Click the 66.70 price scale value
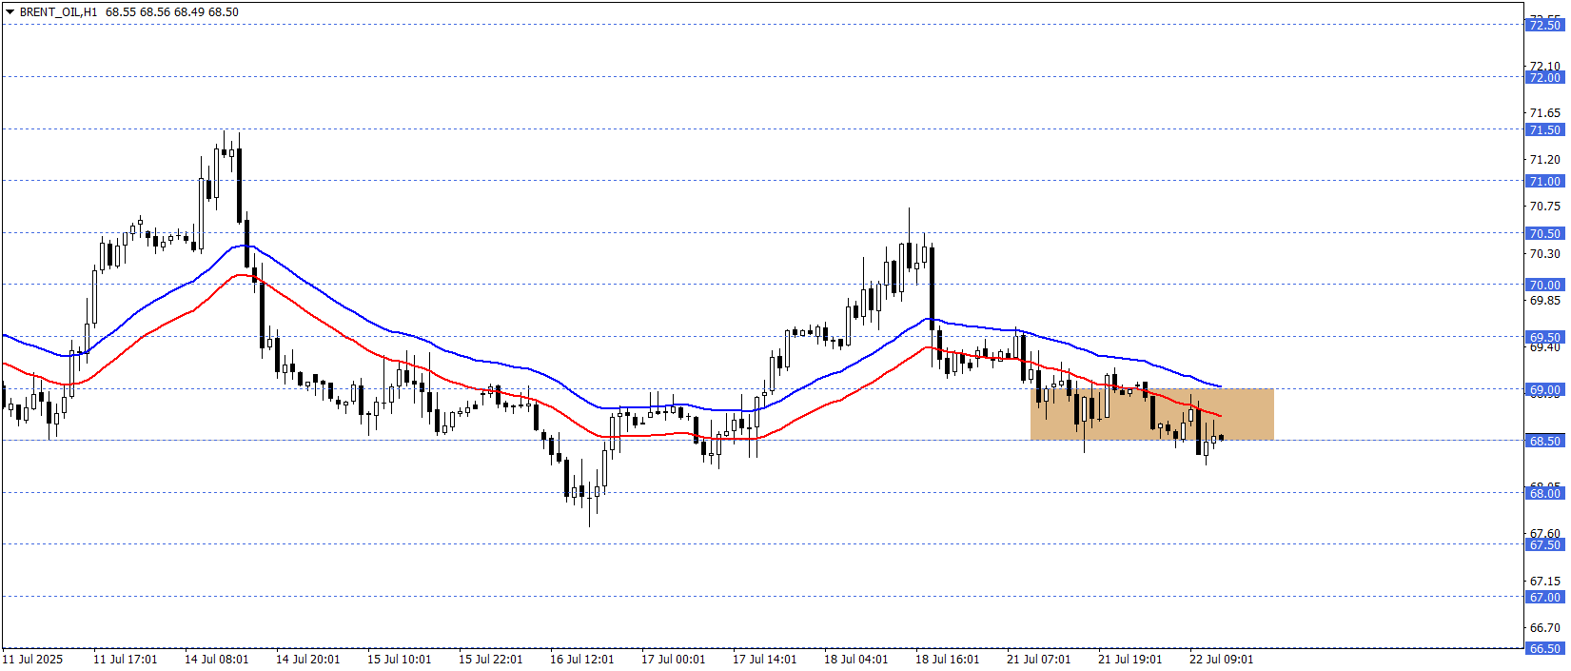Viewport: 1571px width, 671px height. coord(1544,628)
